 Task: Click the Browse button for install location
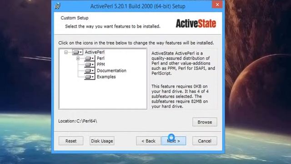click(205, 122)
